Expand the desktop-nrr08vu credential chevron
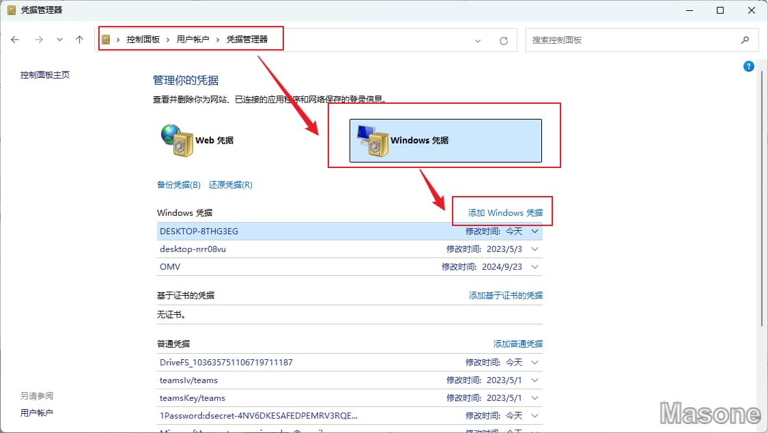This screenshot has width=768, height=433. point(535,249)
